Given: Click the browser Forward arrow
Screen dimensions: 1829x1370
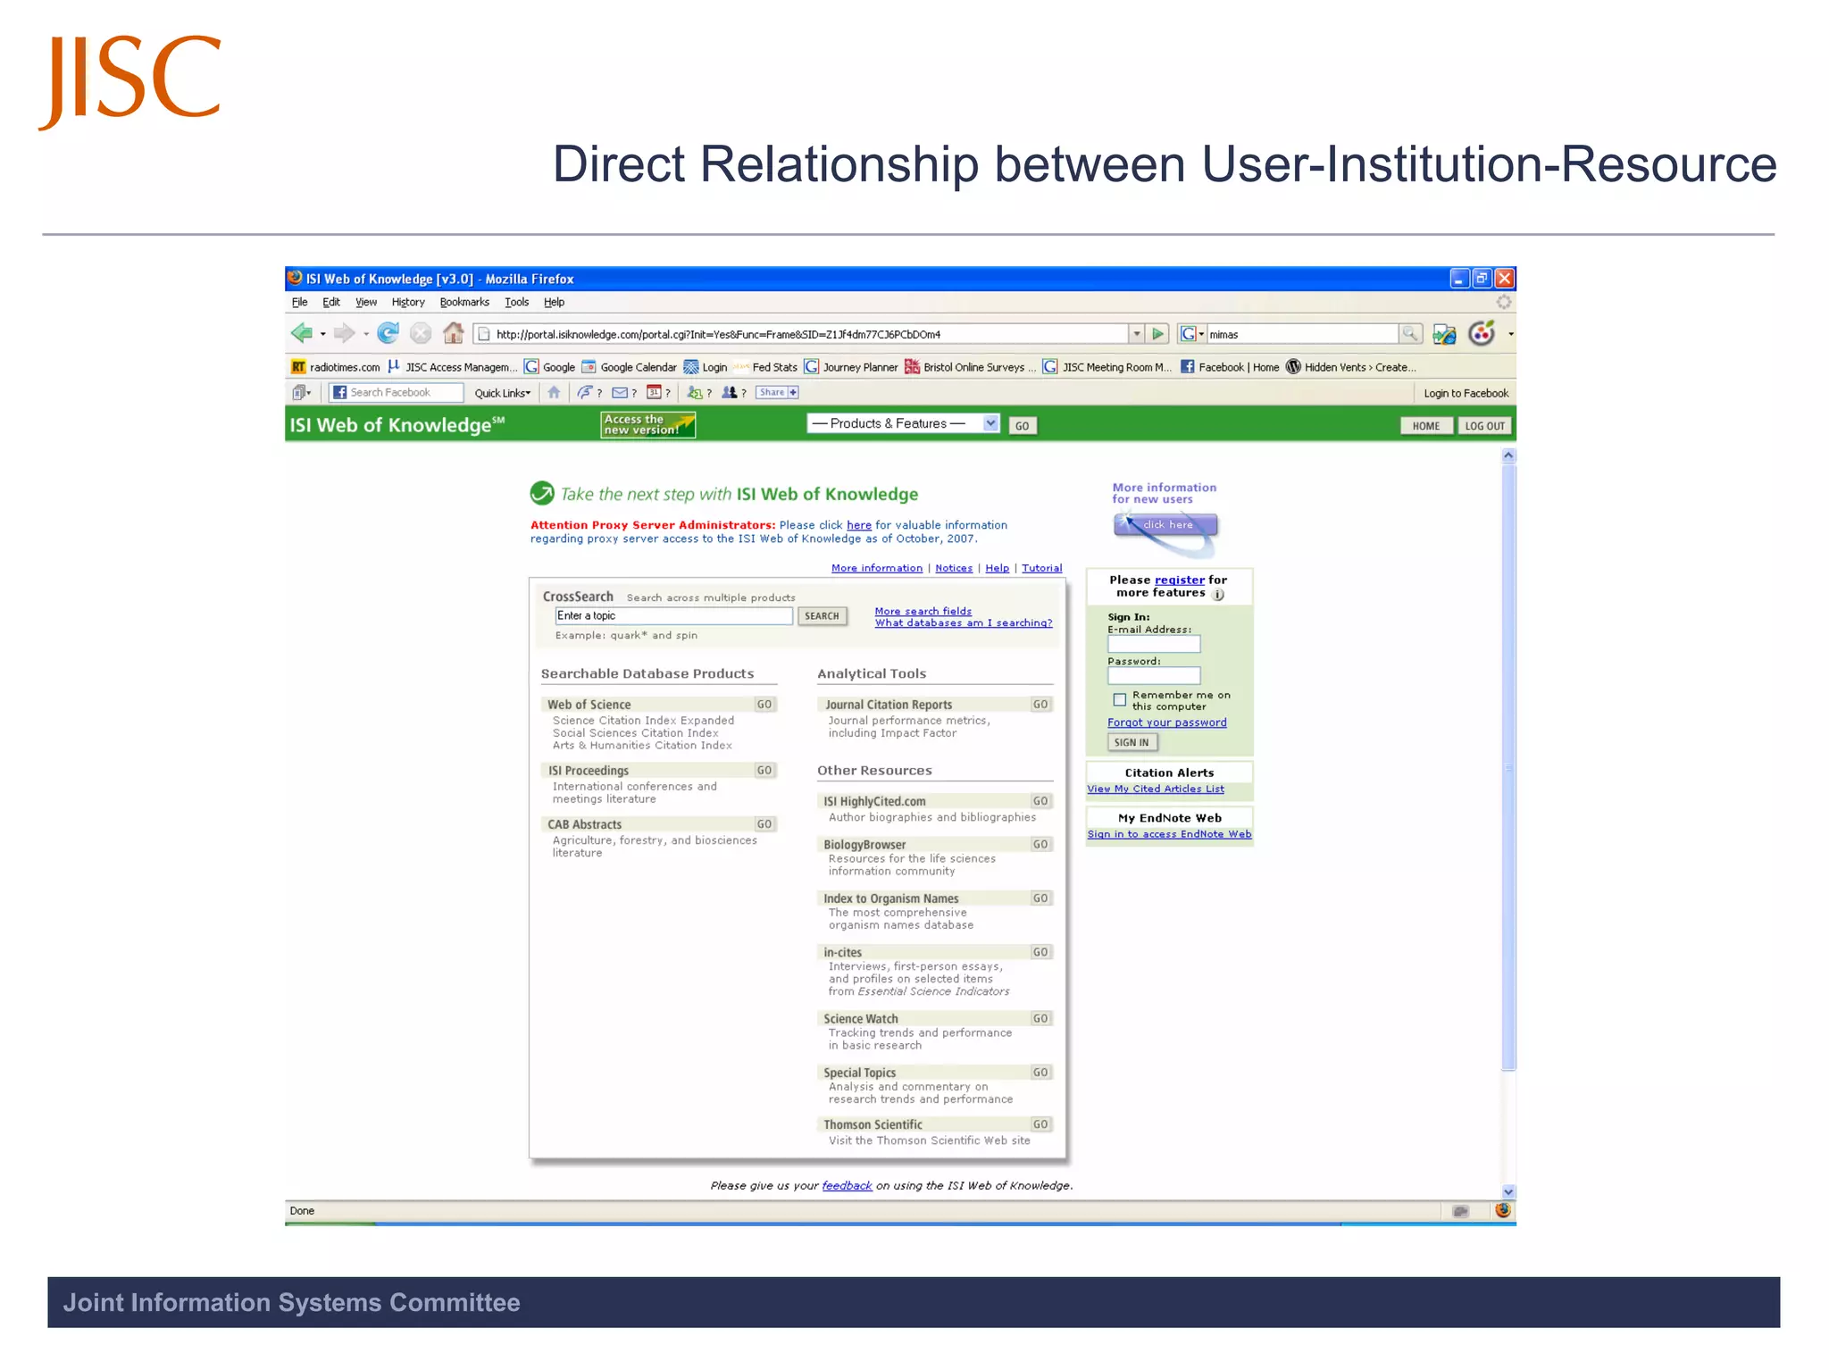Looking at the screenshot, I should coord(343,334).
